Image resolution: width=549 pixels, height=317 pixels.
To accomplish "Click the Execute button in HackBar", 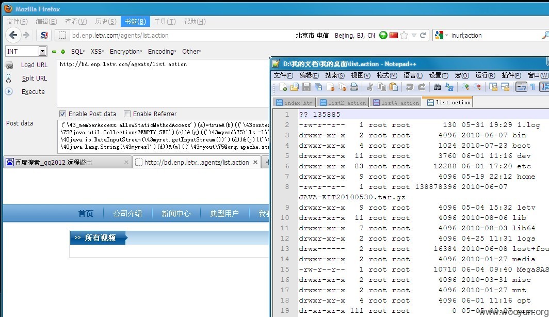I will [33, 92].
